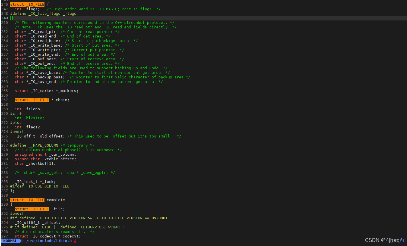407x246 pixels.
Task: Click the '#else' directive on line 272
Action: (x=16, y=123)
